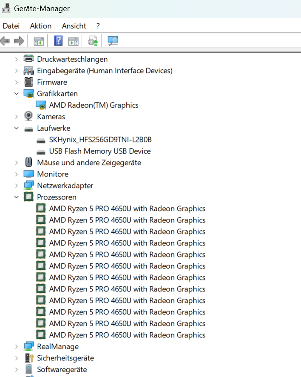Expand the Softwaregeräte node

coord(16,369)
